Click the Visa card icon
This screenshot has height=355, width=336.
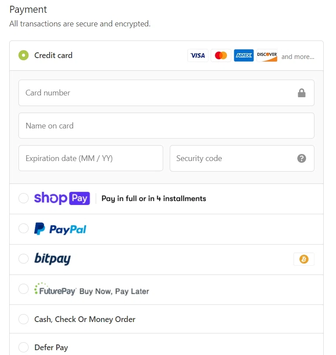[198, 55]
